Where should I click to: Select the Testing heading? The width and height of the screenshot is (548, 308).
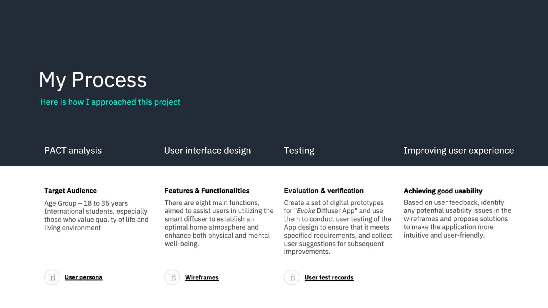tap(299, 151)
